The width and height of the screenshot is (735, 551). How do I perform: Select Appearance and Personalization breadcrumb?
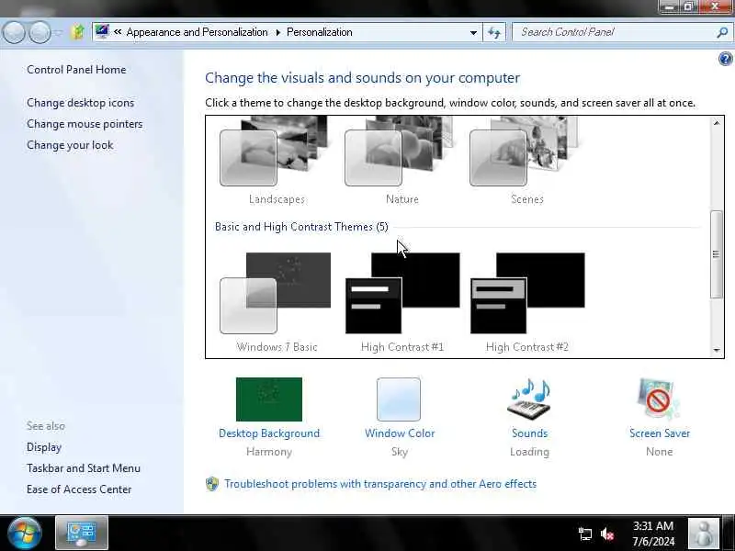tap(197, 32)
